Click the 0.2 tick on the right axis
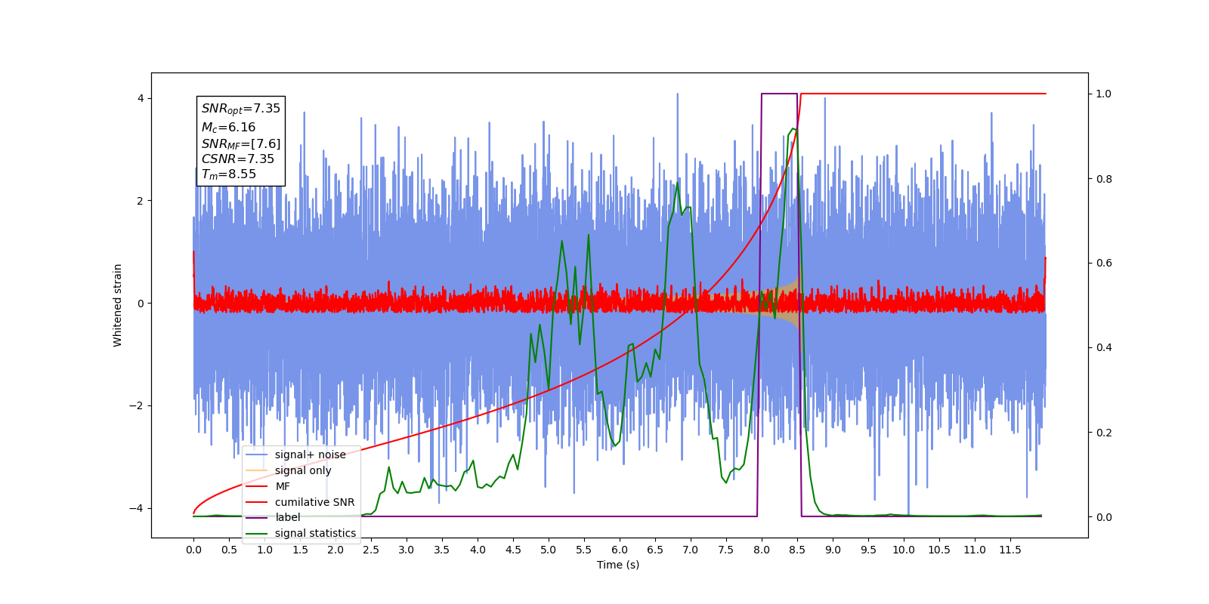The image size is (1209, 604). coord(1104,433)
